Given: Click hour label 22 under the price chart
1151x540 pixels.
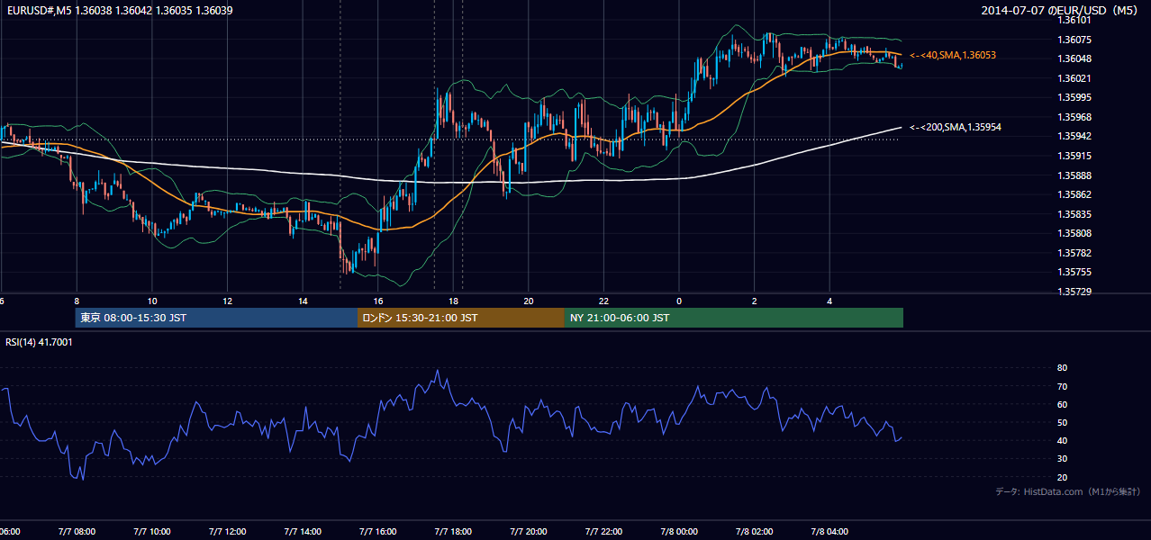Looking at the screenshot, I should tap(603, 301).
